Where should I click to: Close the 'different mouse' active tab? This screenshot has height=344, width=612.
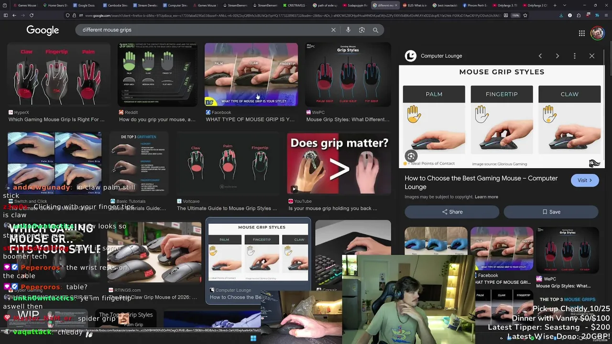tap(395, 5)
